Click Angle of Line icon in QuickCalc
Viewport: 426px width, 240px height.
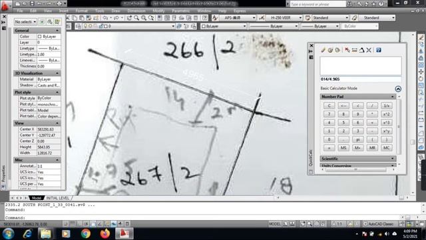pyautogui.click(x=361, y=50)
